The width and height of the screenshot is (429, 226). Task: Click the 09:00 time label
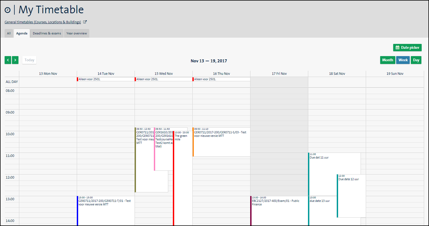pos(10,112)
